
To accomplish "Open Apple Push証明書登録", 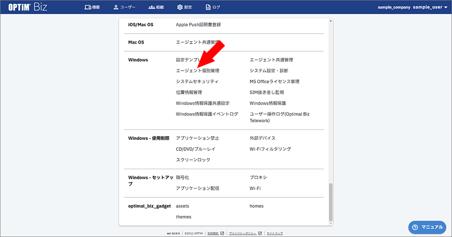I will click(x=198, y=25).
